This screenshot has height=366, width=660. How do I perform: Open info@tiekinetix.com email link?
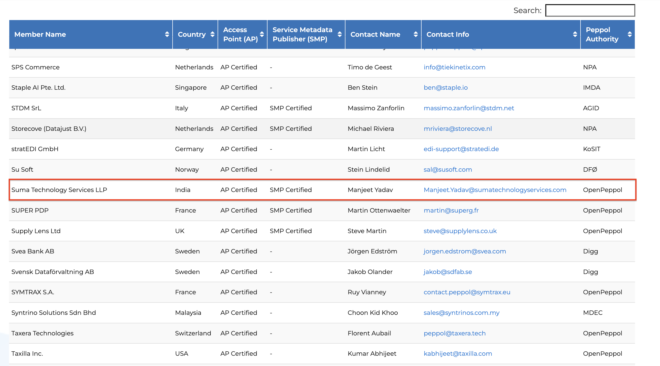[454, 67]
